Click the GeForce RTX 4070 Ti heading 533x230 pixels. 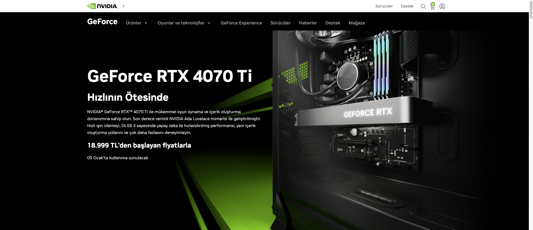169,76
